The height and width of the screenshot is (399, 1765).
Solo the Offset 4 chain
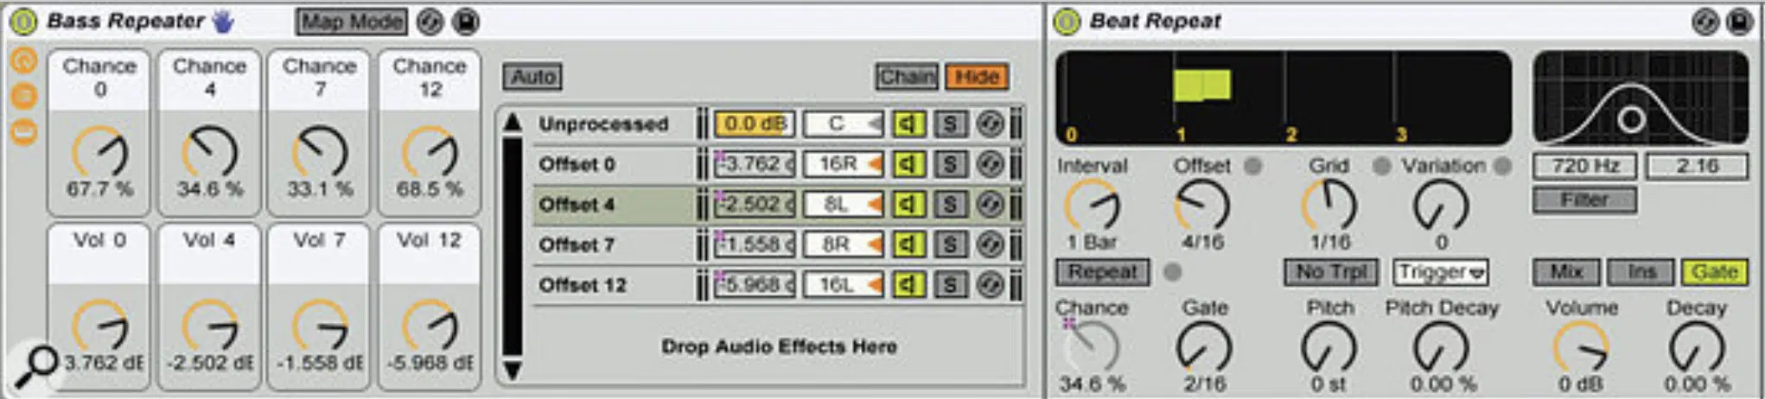pyautogui.click(x=950, y=205)
